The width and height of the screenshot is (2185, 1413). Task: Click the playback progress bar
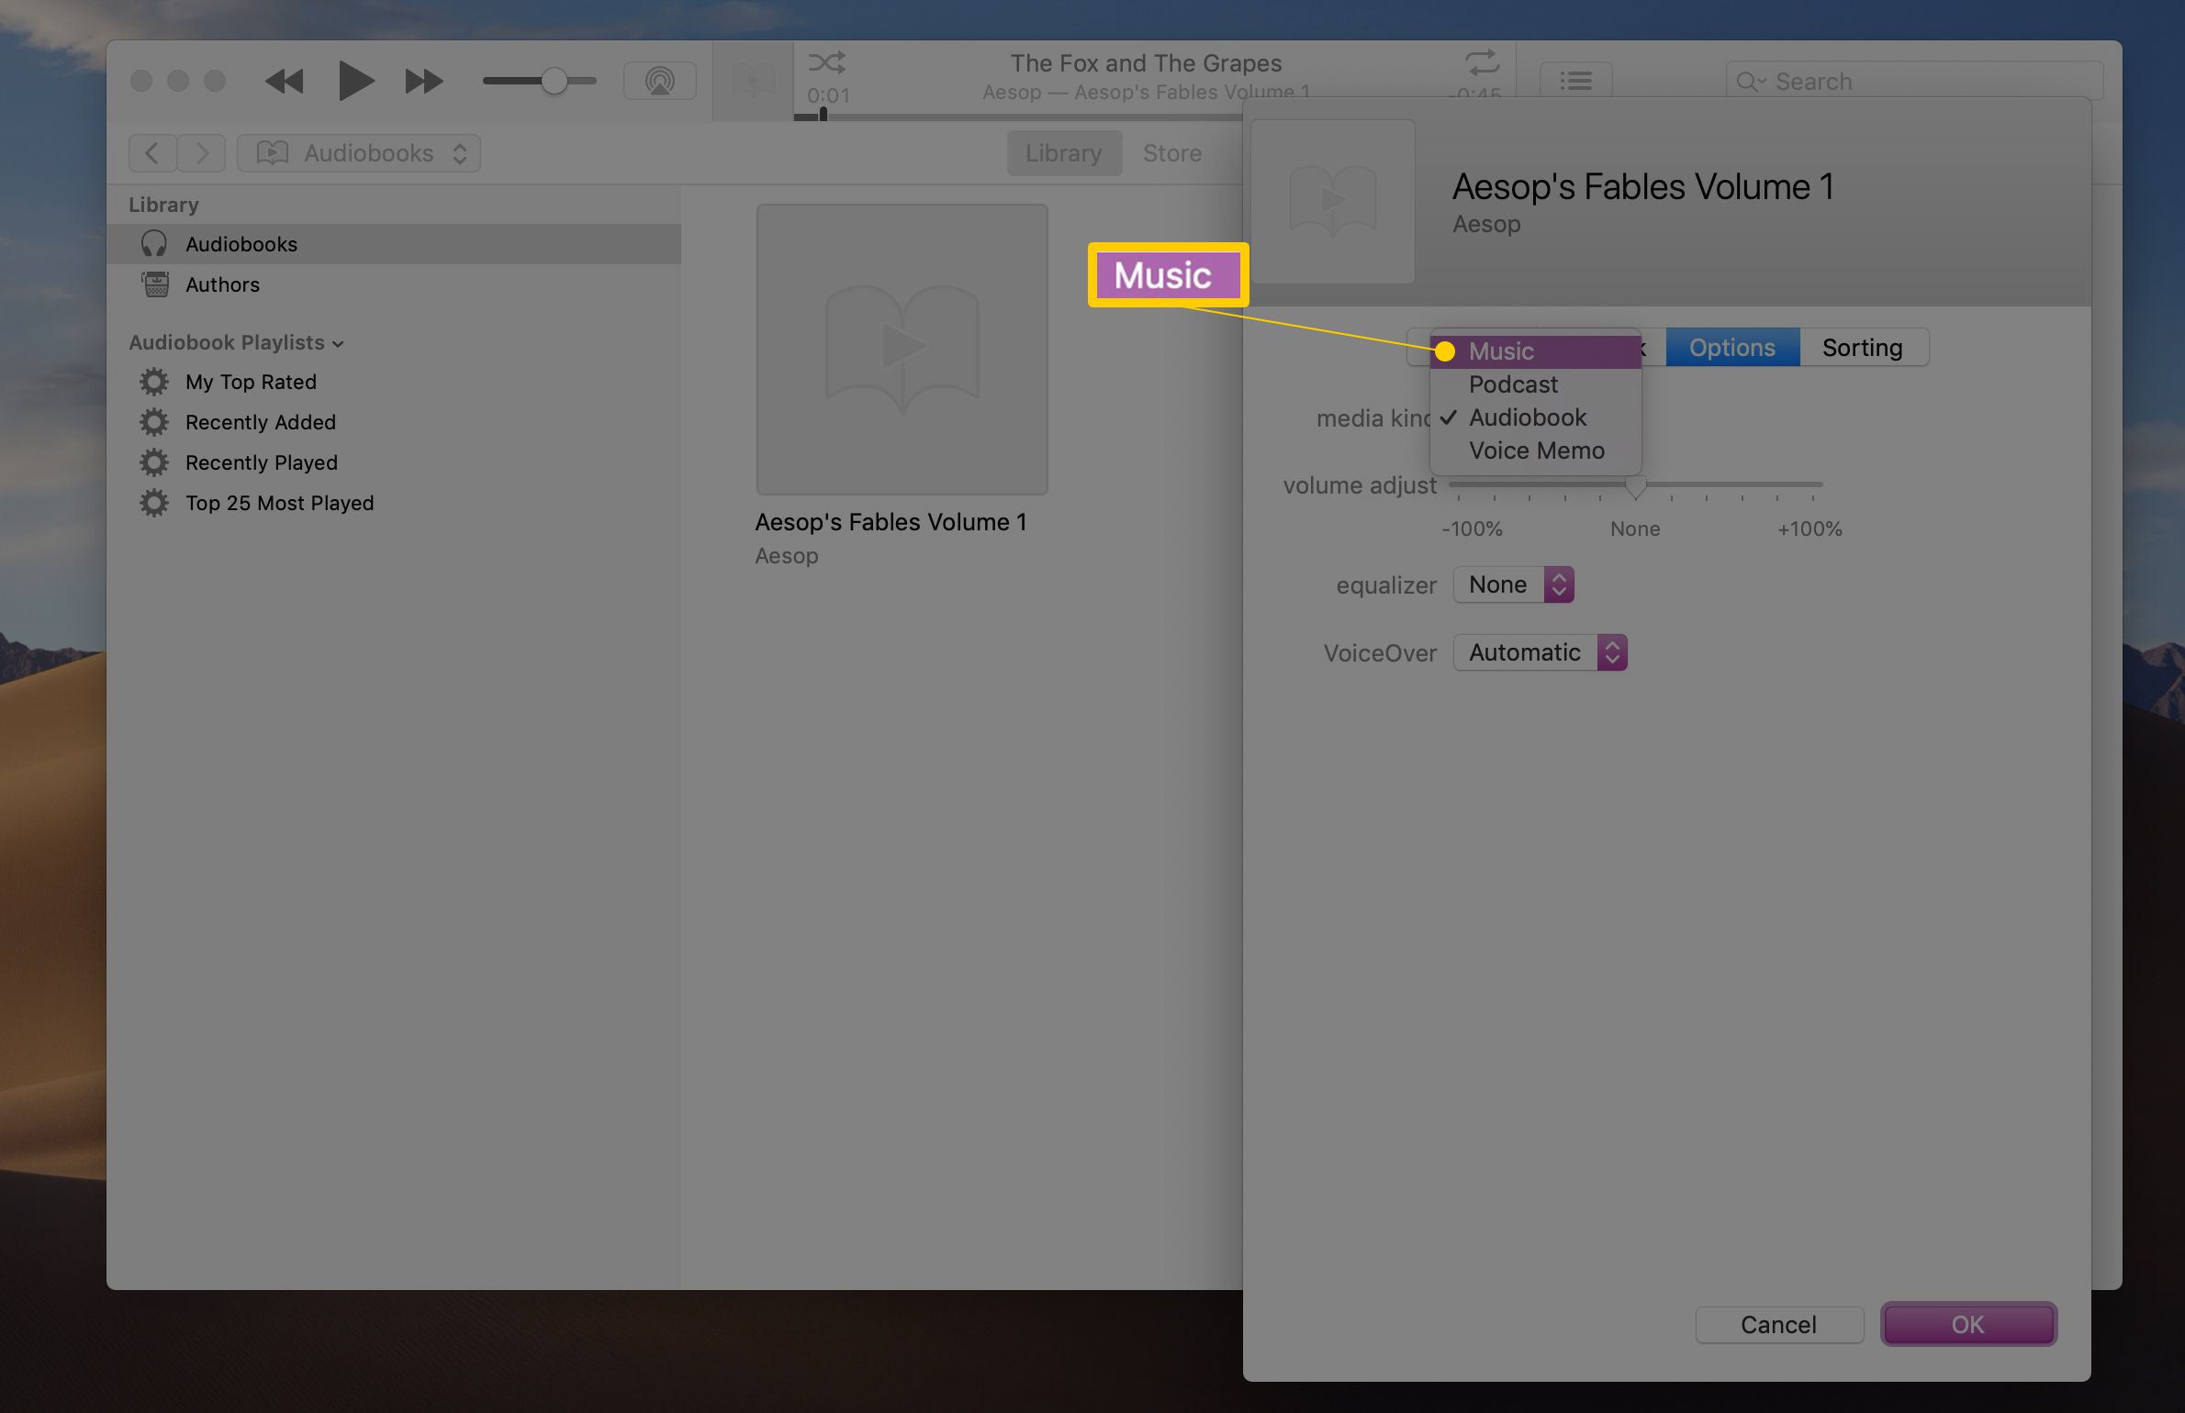[x=1019, y=117]
